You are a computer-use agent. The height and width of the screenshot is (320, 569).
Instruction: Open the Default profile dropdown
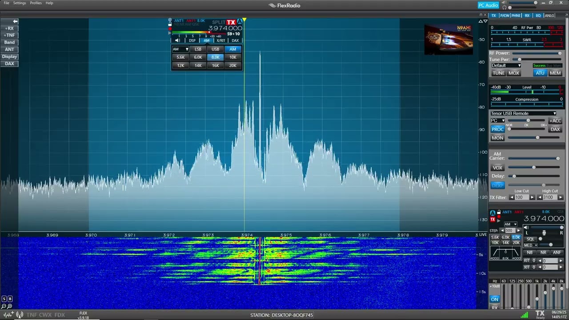click(x=506, y=65)
